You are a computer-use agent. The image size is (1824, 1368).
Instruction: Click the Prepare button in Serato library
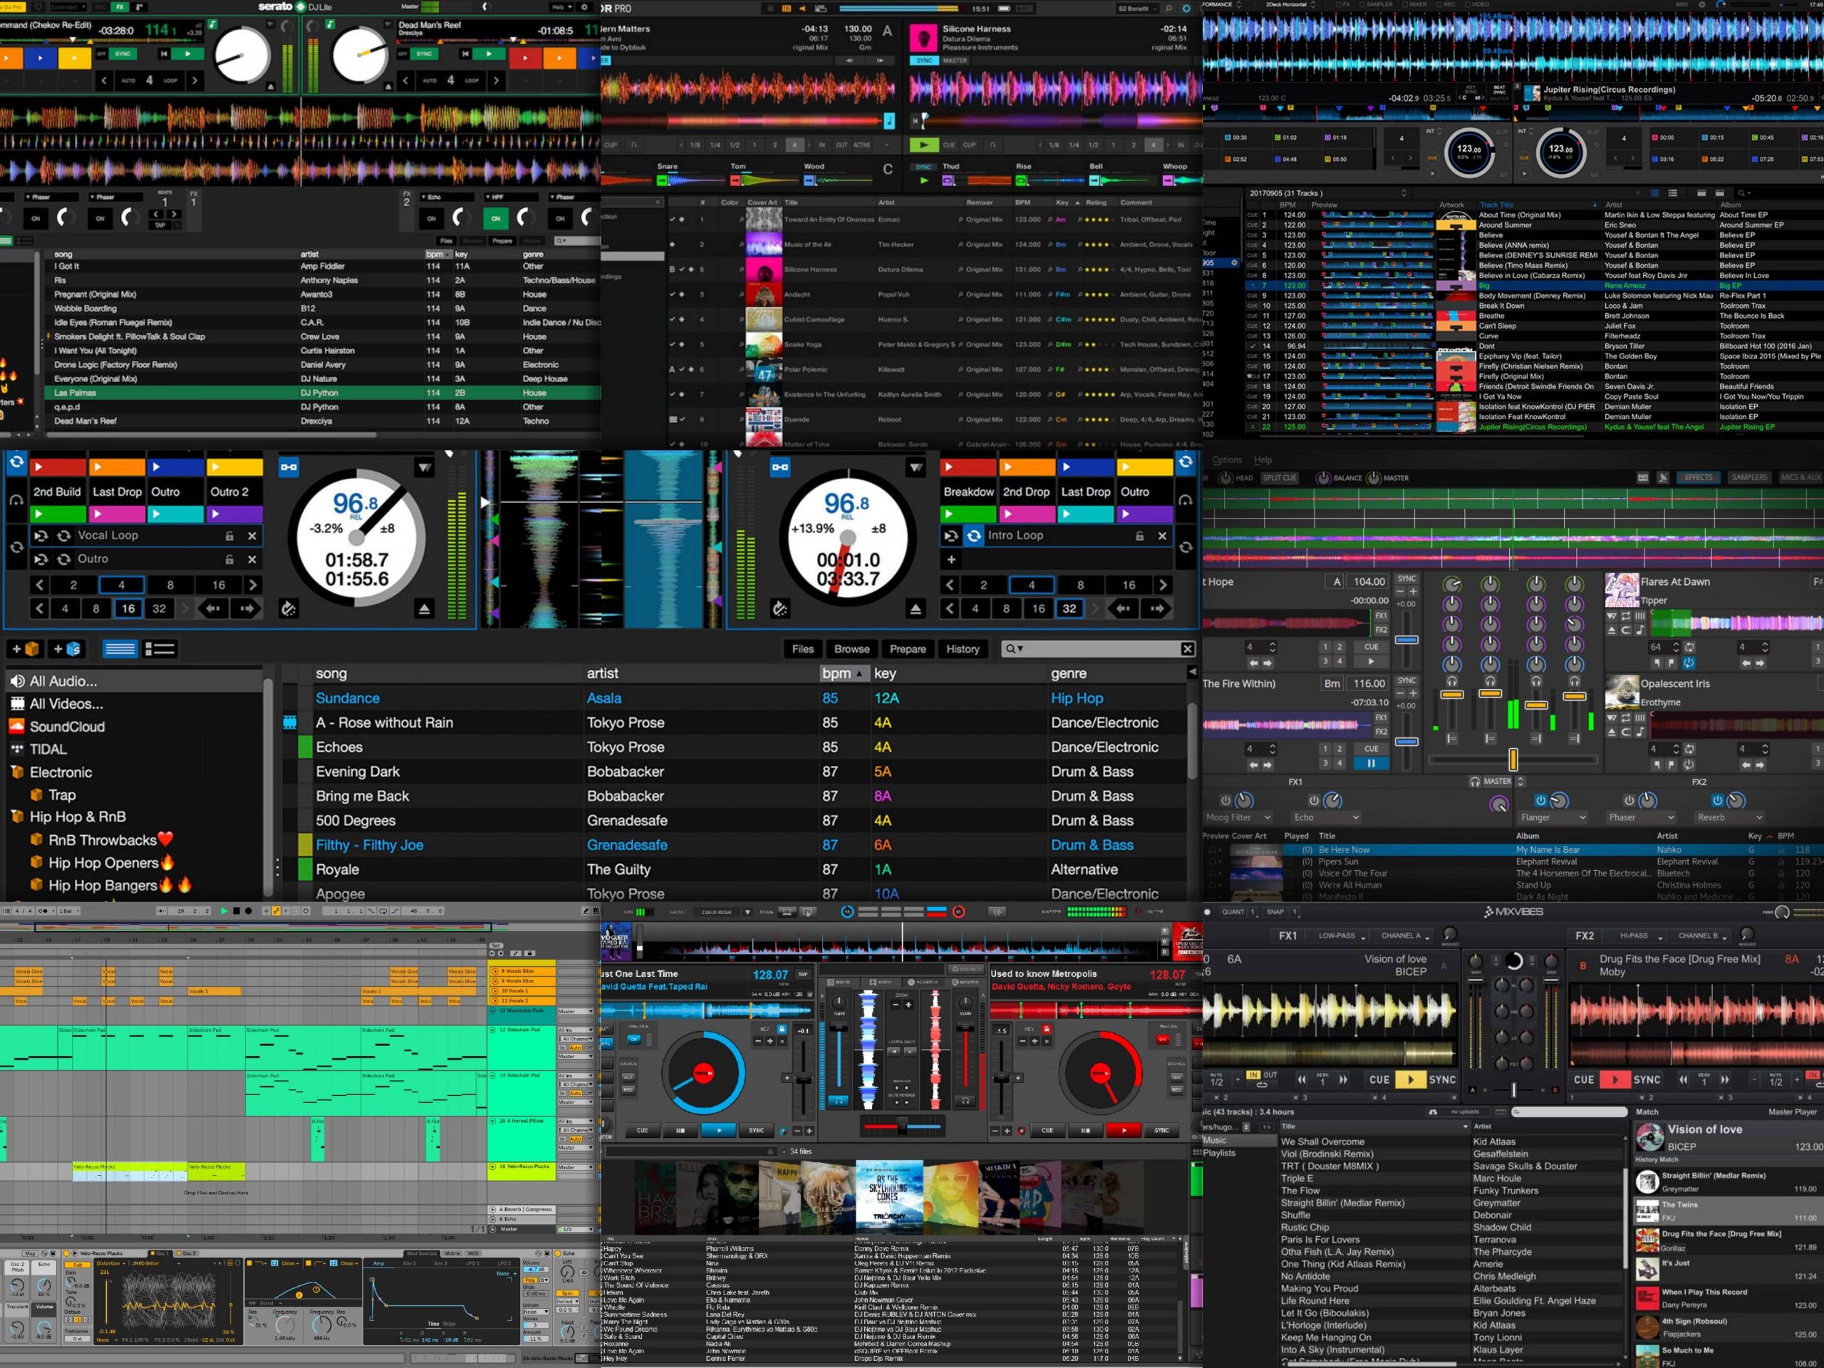pyautogui.click(x=908, y=649)
